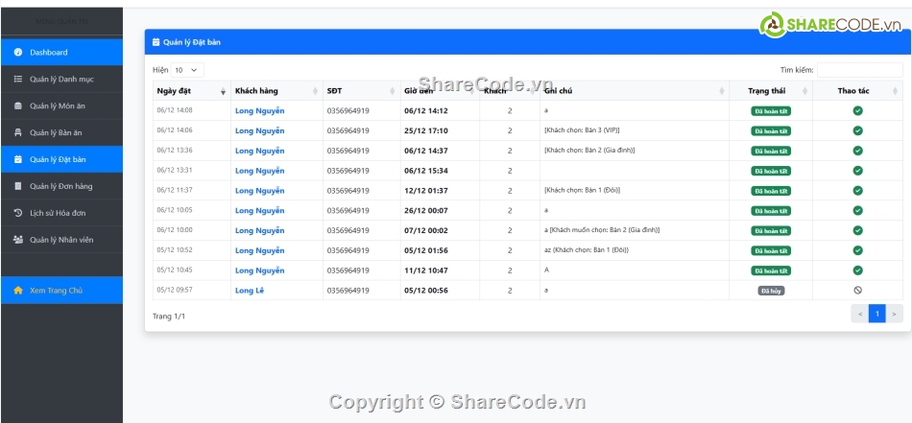This screenshot has height=423, width=912.
Task: Click the calendar icon in the panel header
Action: 156,42
